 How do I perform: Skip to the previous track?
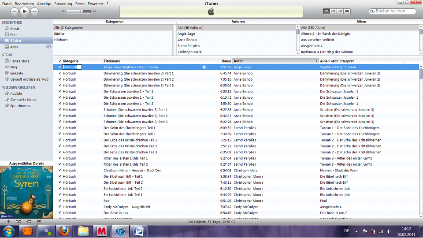point(14,11)
